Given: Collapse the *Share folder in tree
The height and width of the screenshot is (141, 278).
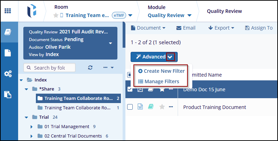Looking at the screenshot, I should click(x=26, y=89).
